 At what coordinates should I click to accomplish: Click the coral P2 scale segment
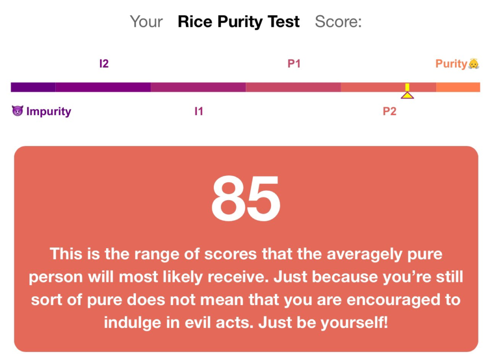(x=388, y=87)
